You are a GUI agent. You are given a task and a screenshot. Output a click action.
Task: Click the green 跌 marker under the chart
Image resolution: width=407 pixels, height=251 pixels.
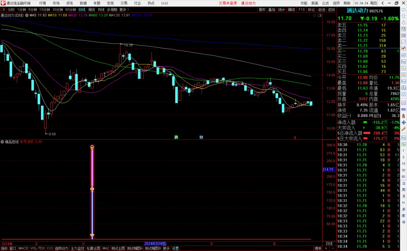click(176, 137)
